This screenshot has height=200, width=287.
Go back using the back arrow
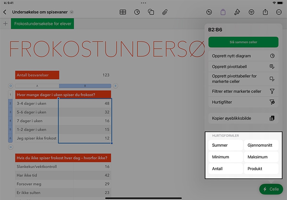[x=5, y=12]
